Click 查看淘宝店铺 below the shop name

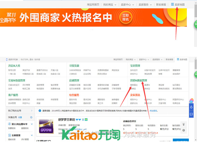coord(74,125)
